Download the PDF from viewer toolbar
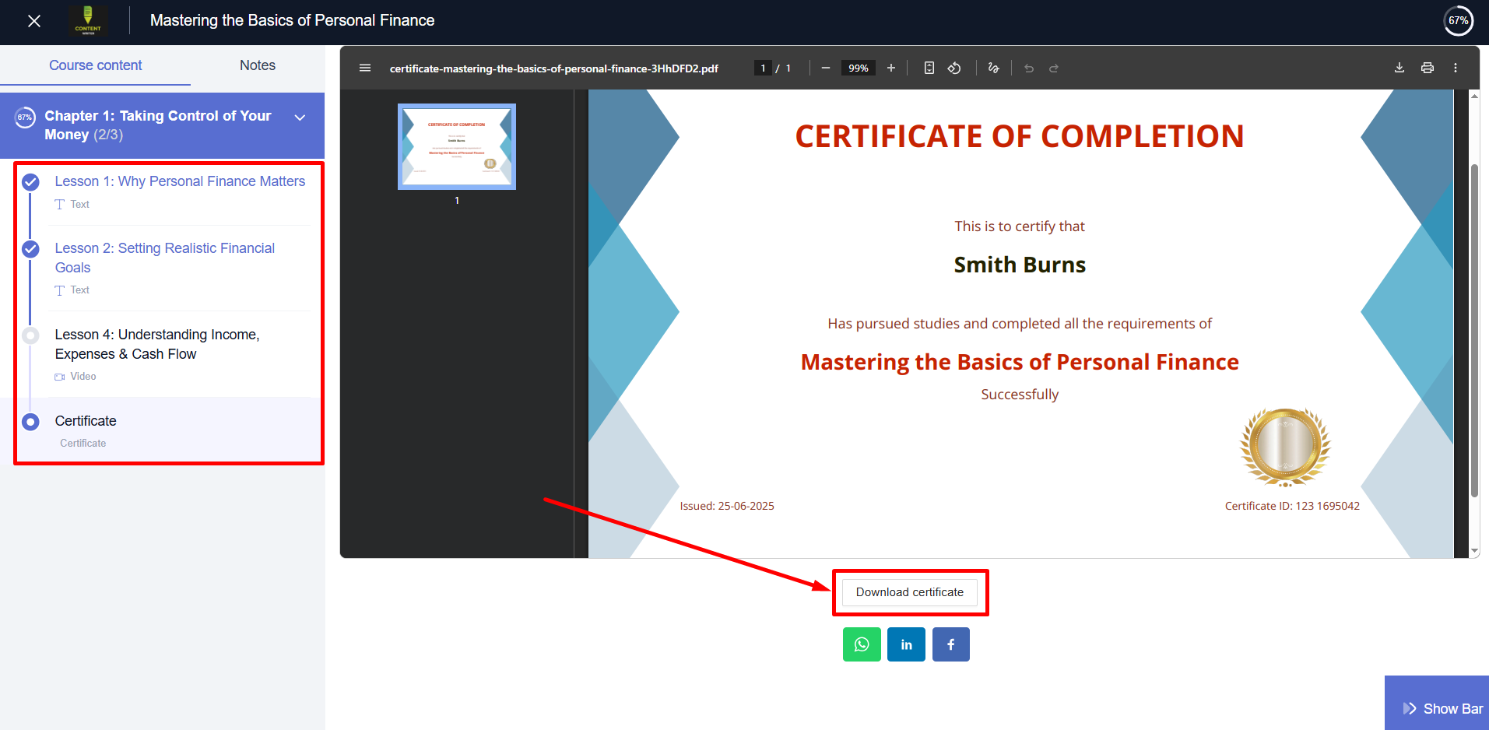1489x730 pixels. 1399,68
